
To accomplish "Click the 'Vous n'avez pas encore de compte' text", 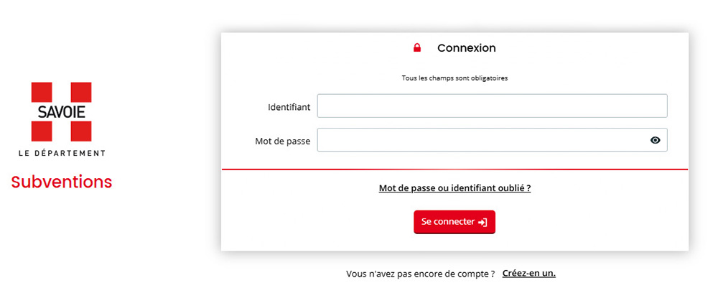I will pyautogui.click(x=420, y=274).
